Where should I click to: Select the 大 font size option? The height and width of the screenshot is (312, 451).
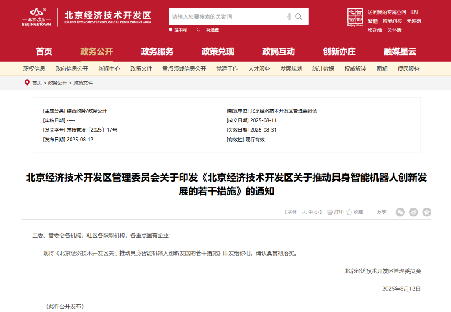click(x=304, y=212)
